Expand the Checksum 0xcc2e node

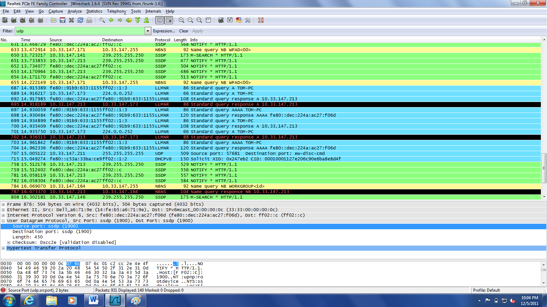coord(9,243)
